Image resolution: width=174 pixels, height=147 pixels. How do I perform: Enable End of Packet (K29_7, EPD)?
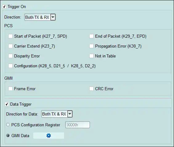pyautogui.click(x=91, y=36)
